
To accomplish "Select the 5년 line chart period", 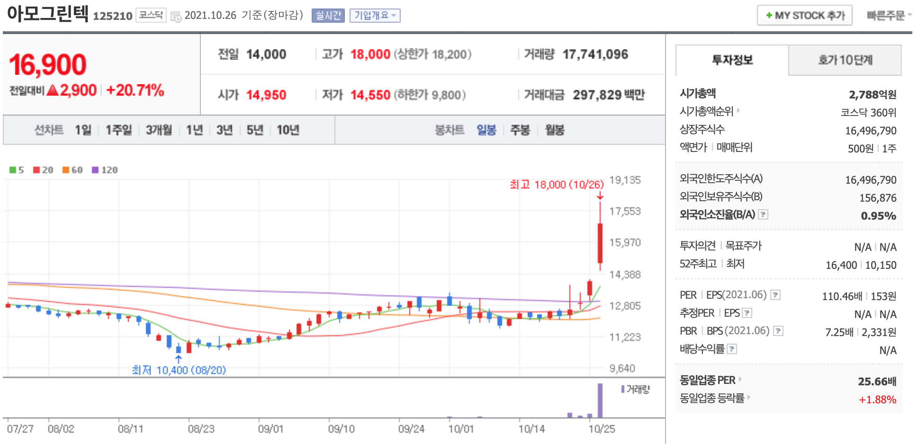I will point(255,130).
